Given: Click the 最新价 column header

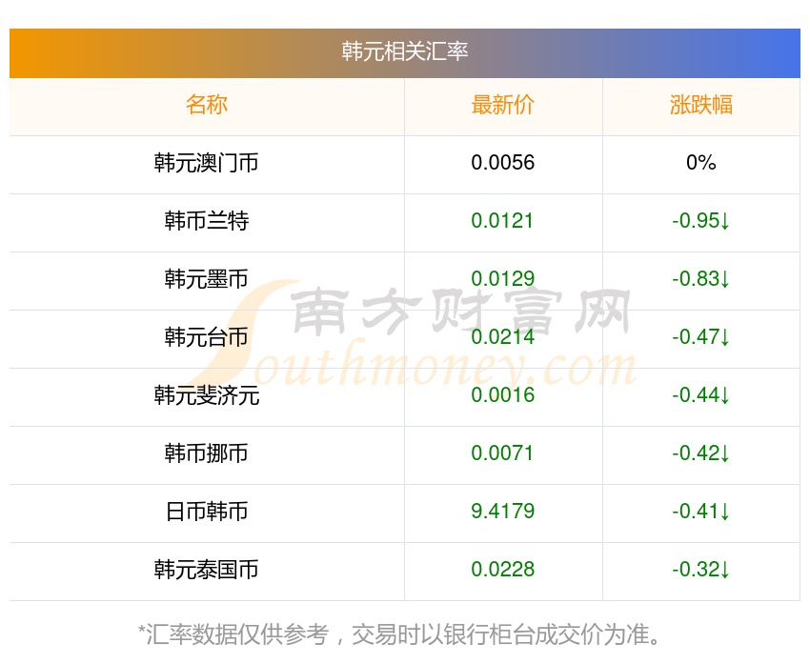Looking at the screenshot, I should (x=503, y=105).
